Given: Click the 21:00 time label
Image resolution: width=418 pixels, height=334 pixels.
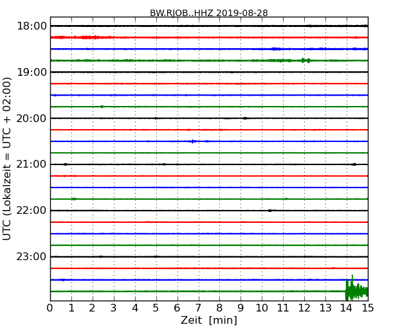Looking at the screenshot, I should (32, 164).
